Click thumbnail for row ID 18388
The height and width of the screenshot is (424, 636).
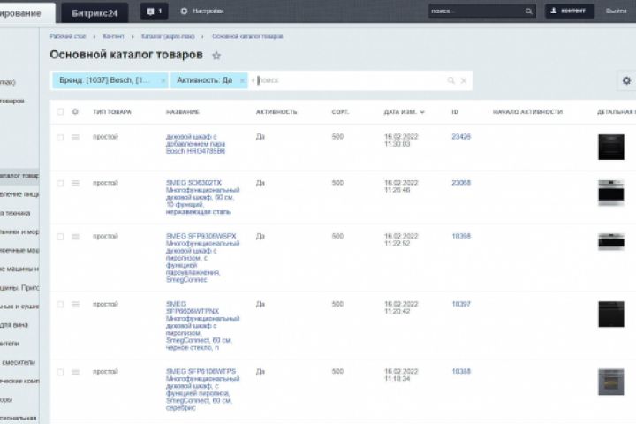tap(611, 382)
